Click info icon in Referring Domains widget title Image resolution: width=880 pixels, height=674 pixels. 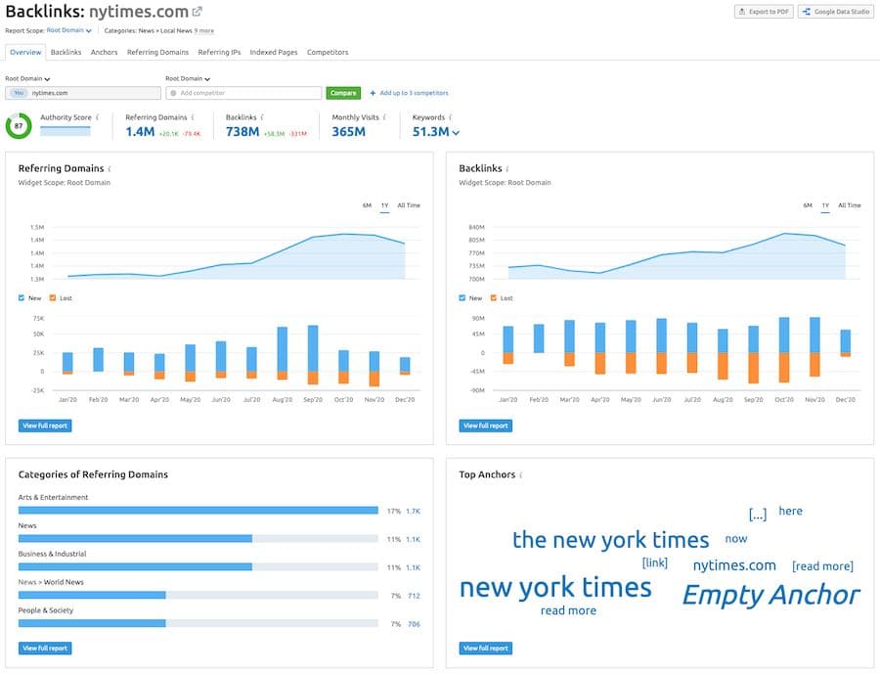110,169
